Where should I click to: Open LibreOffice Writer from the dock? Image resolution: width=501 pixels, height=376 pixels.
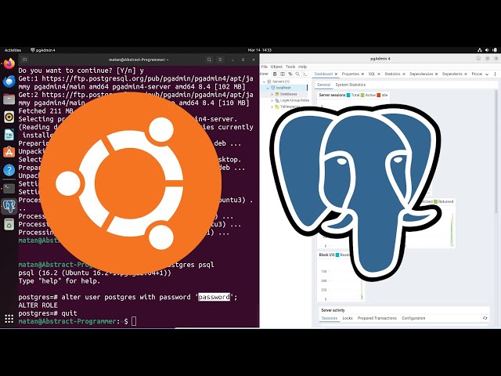pos(9,135)
